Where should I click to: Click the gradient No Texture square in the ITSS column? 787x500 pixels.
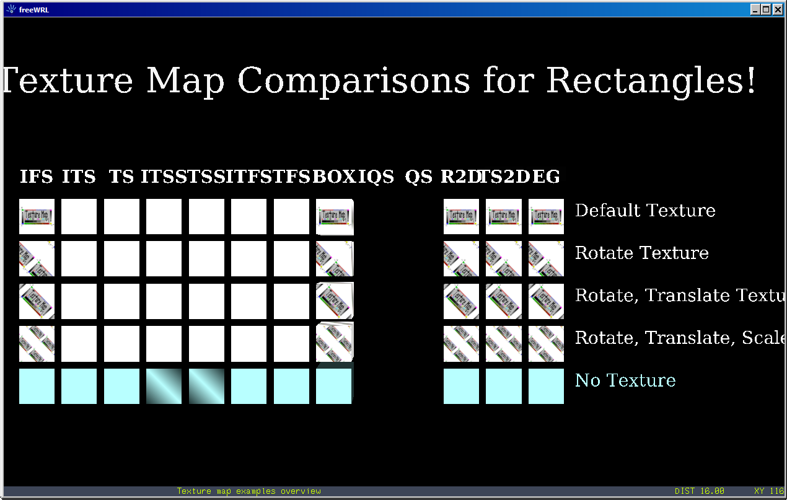pyautogui.click(x=164, y=386)
